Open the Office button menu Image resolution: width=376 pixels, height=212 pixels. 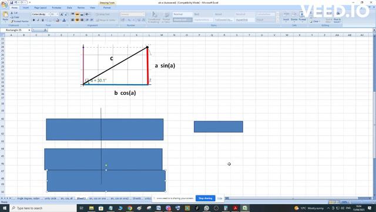4,4
